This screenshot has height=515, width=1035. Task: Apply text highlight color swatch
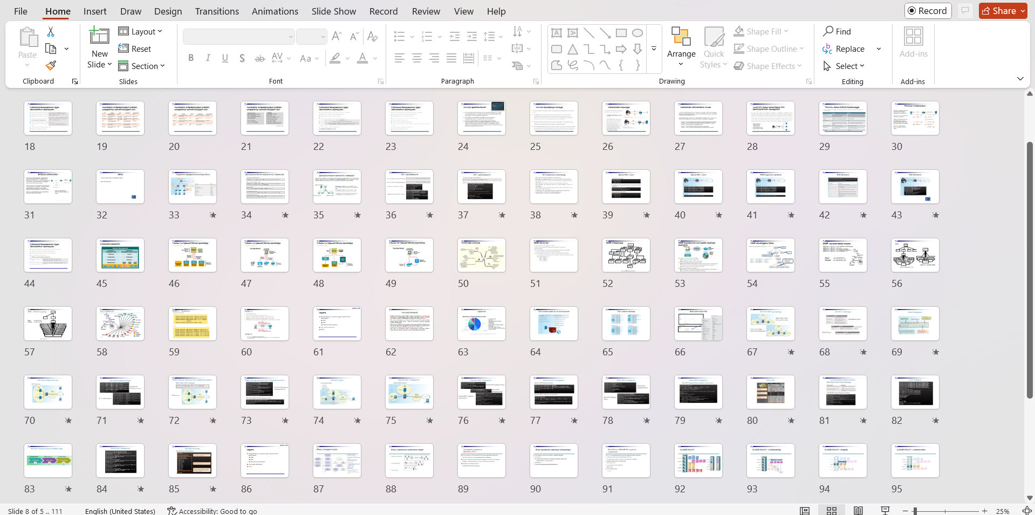[335, 58]
